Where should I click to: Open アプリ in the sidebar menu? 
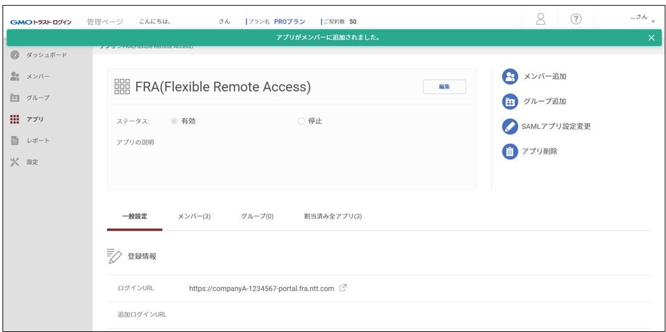point(35,119)
